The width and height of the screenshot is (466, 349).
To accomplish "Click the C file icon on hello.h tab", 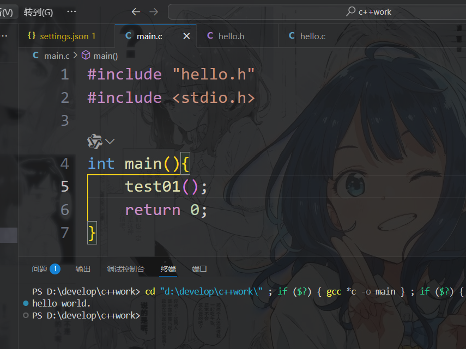I will (x=210, y=36).
